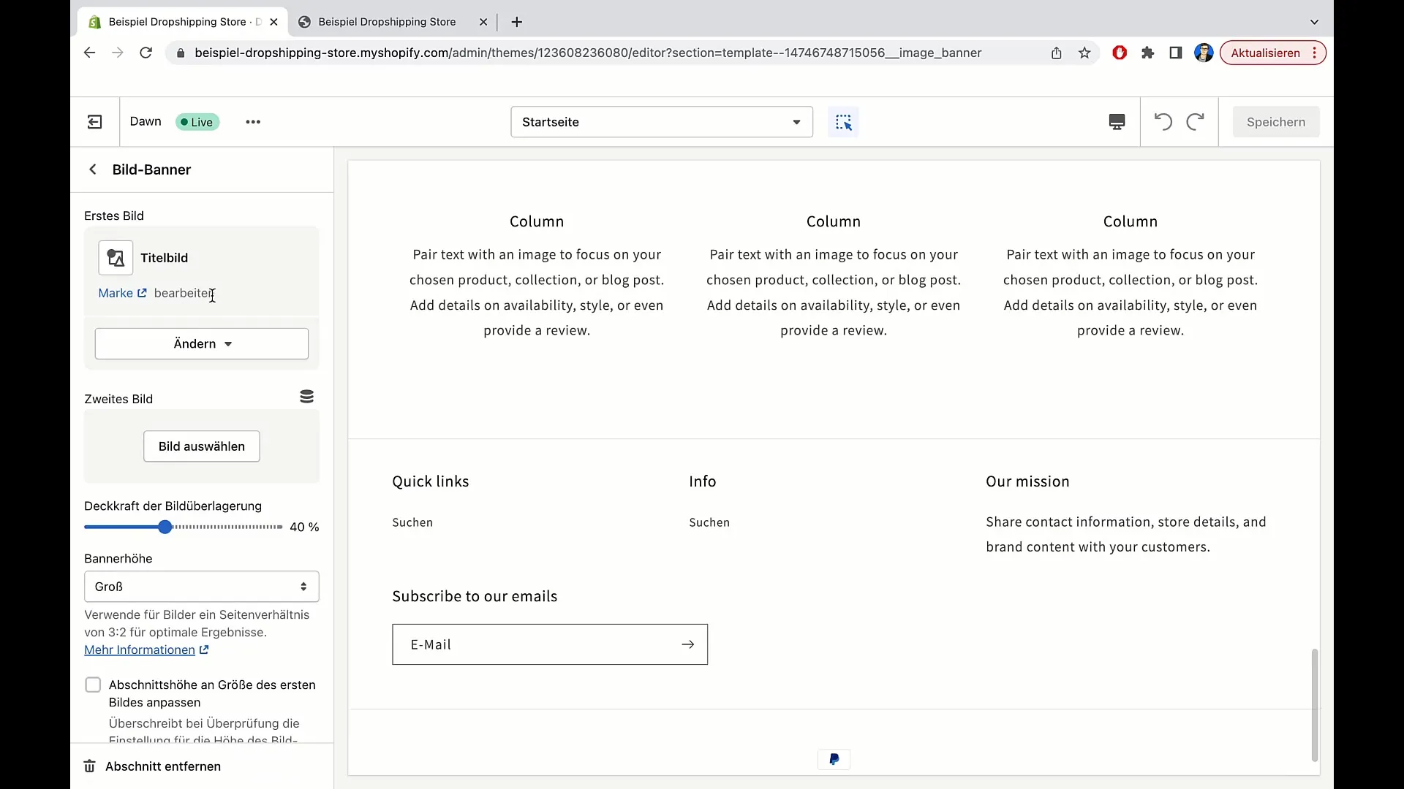
Task: Open the Marke link
Action: 122,293
